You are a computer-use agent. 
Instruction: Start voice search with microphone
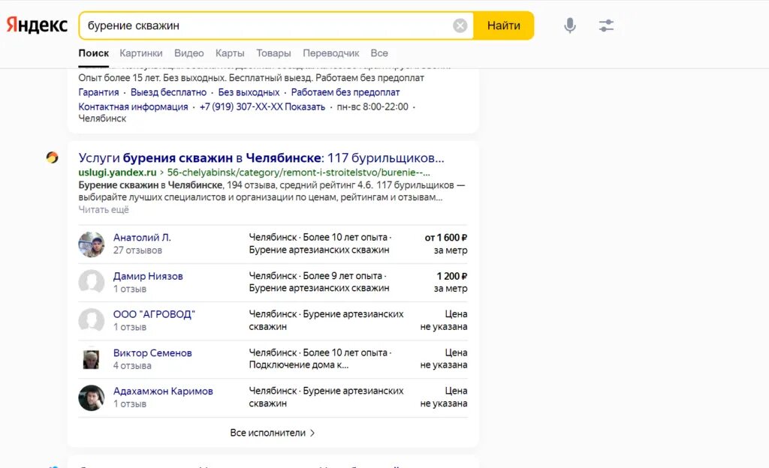[570, 25]
